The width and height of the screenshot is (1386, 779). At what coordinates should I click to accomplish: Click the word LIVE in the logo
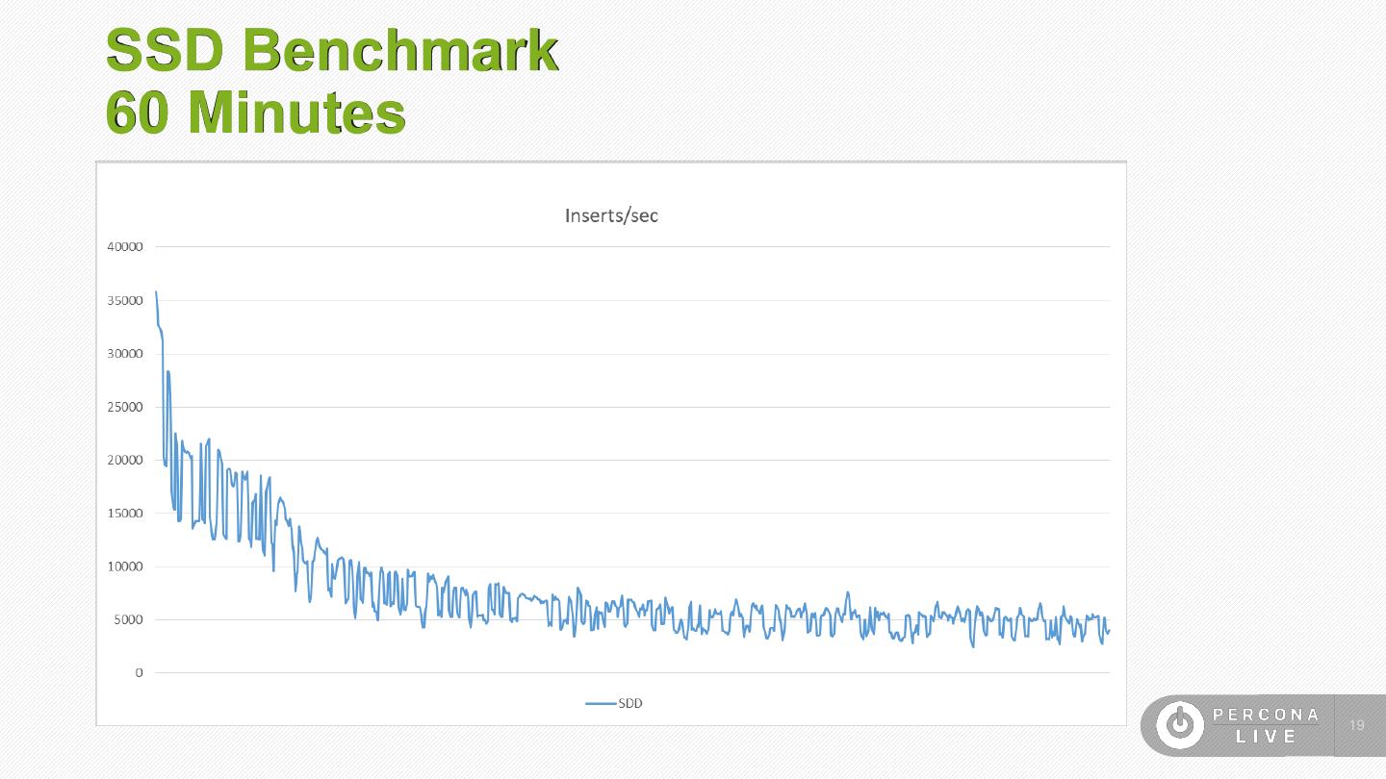tap(1267, 737)
